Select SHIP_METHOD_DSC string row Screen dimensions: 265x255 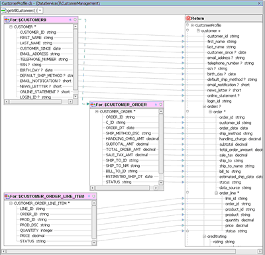(129, 133)
